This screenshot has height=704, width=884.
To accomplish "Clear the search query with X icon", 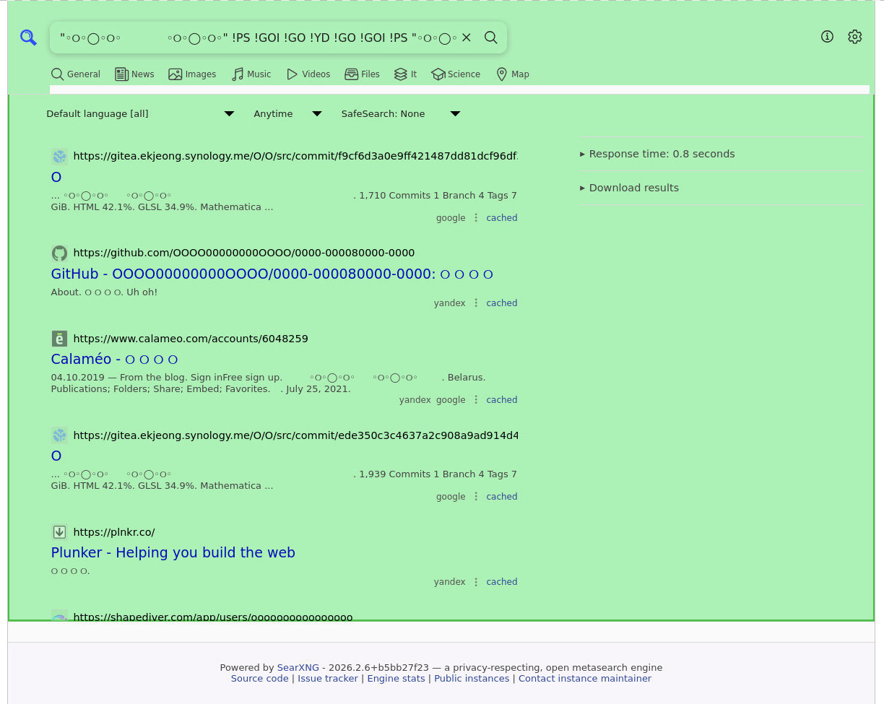I will click(467, 38).
